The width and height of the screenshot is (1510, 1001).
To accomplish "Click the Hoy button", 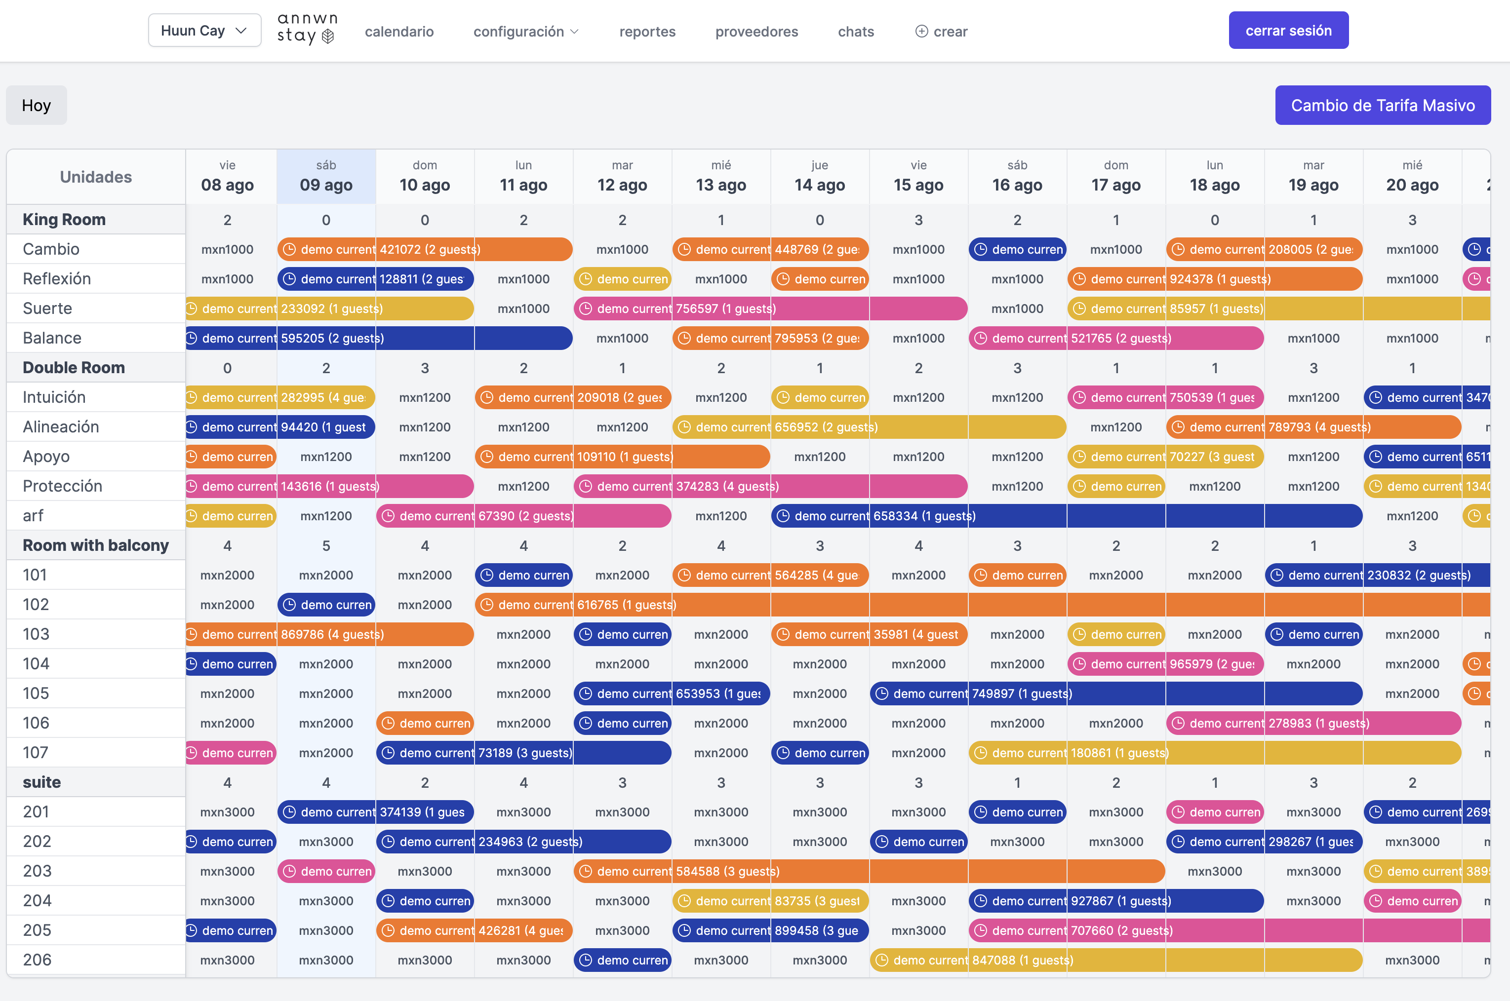I will (x=36, y=105).
